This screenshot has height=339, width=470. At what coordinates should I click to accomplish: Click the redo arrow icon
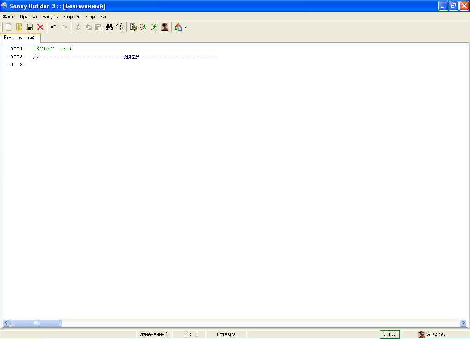[64, 27]
